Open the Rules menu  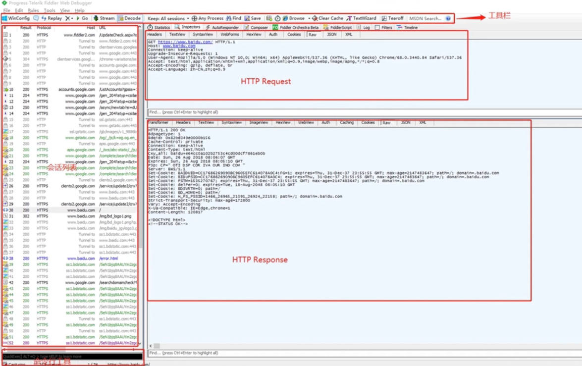[x=33, y=10]
